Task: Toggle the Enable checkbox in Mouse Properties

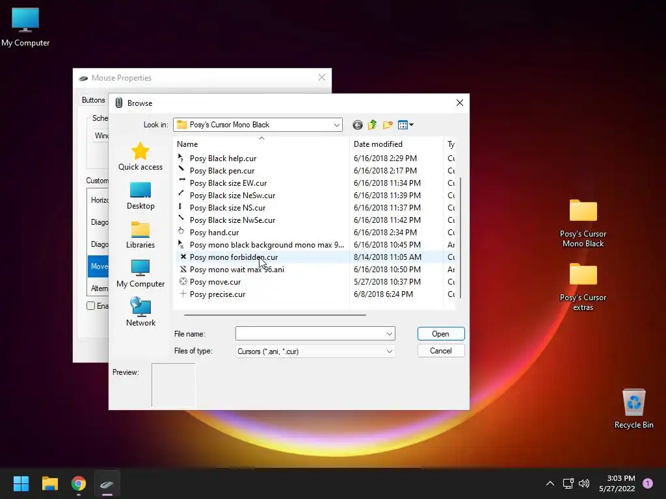Action: [x=90, y=306]
